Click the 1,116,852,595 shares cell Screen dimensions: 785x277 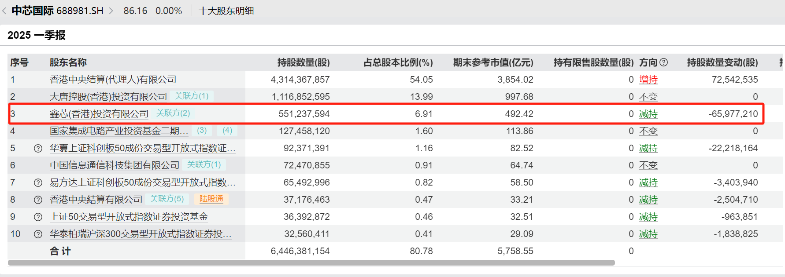(301, 97)
